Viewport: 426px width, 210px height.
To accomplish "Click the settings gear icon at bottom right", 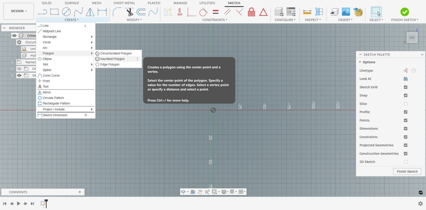I will [420, 204].
